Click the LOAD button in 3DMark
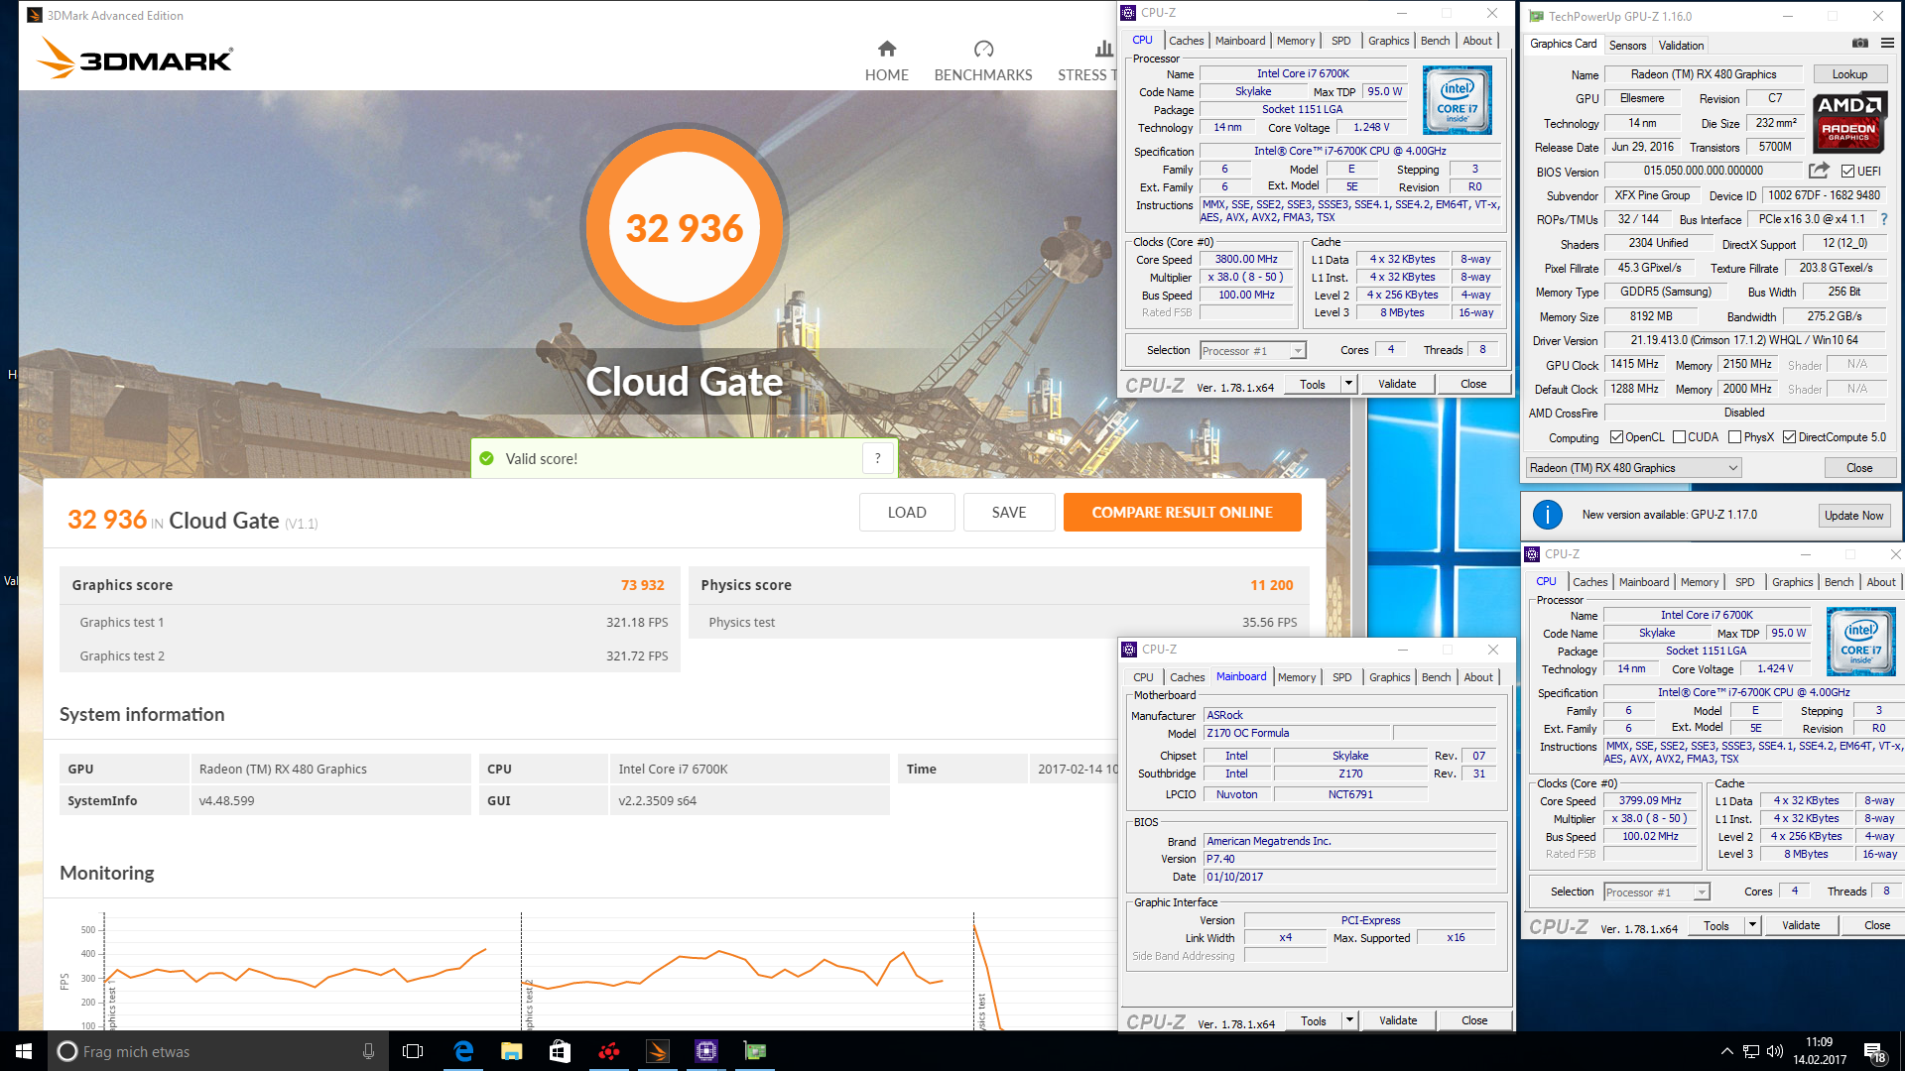Image resolution: width=1905 pixels, height=1071 pixels. pos(907,512)
